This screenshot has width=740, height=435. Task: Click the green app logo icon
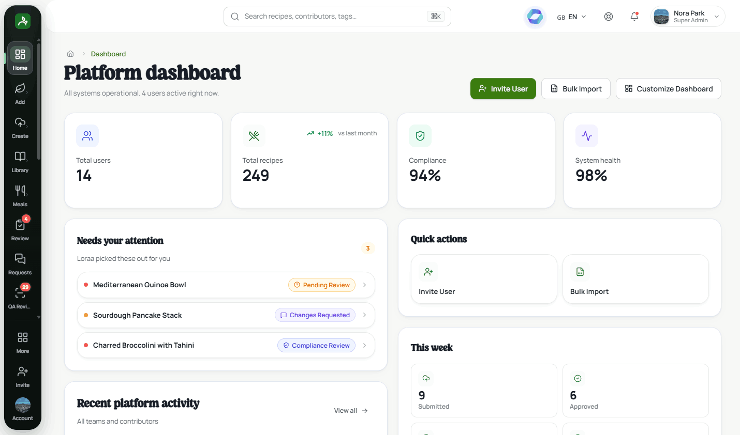[x=22, y=21]
